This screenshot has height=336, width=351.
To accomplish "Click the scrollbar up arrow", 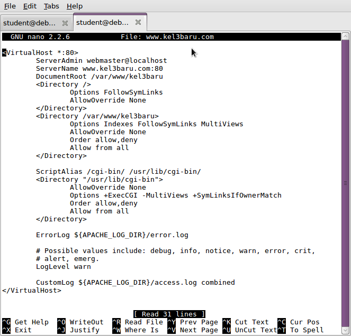I will click(345, 36).
